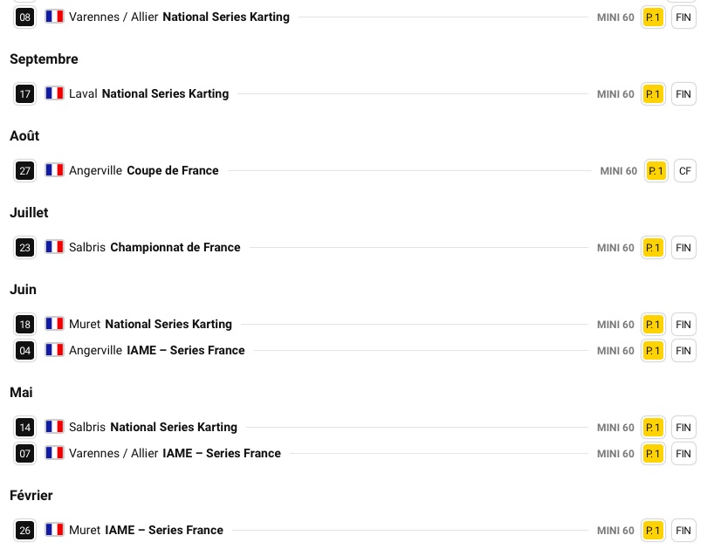The image size is (714, 549).
Task: Click the yellow P.1 badge on the Laval row
Action: pos(653,94)
